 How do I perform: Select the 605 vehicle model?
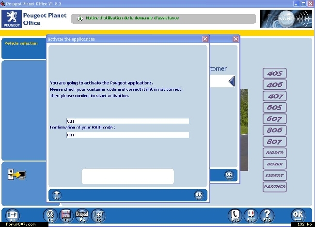click(275, 107)
